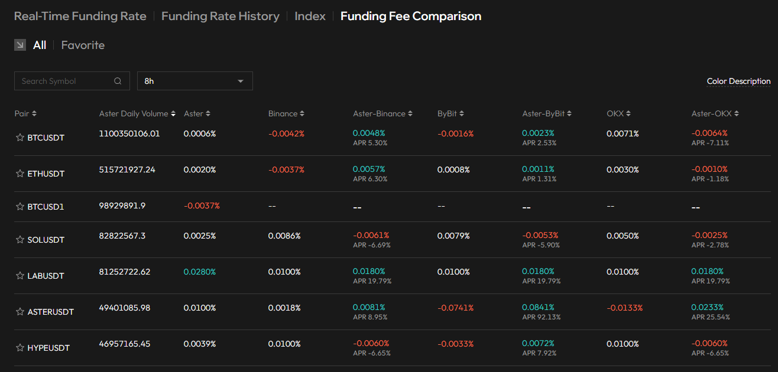Sort by Aster-OKX column arrows

737,113
